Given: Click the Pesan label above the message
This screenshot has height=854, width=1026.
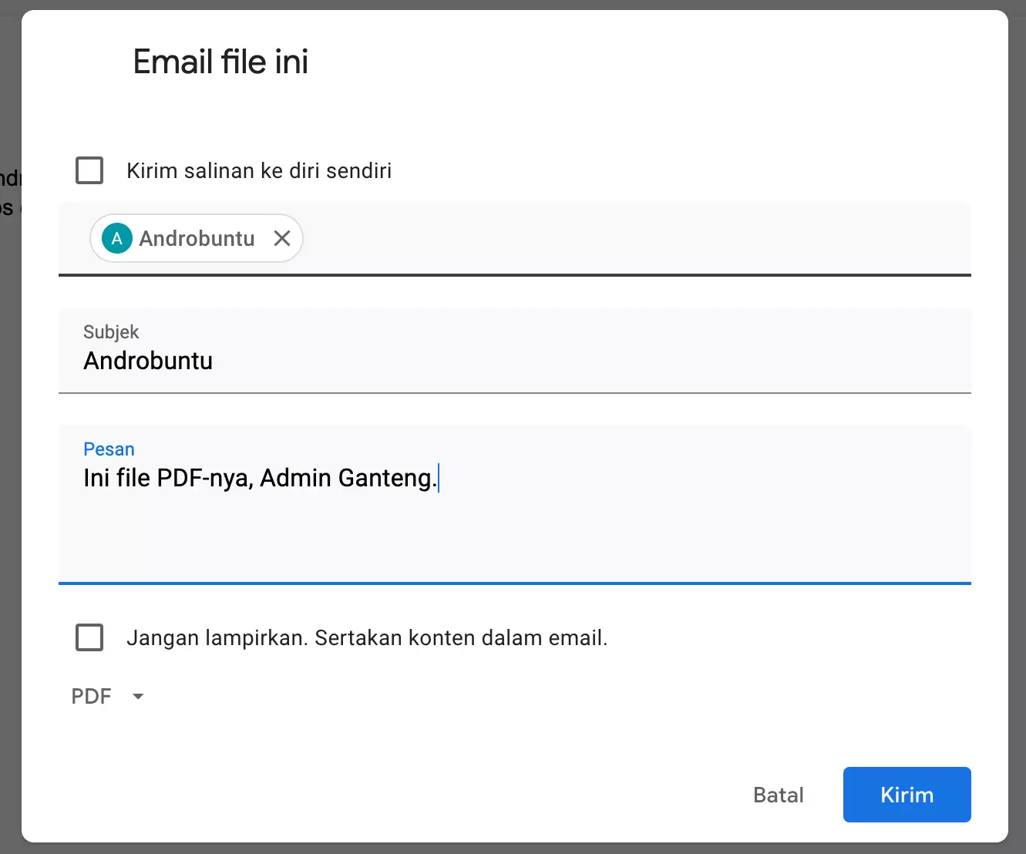Looking at the screenshot, I should click(108, 449).
